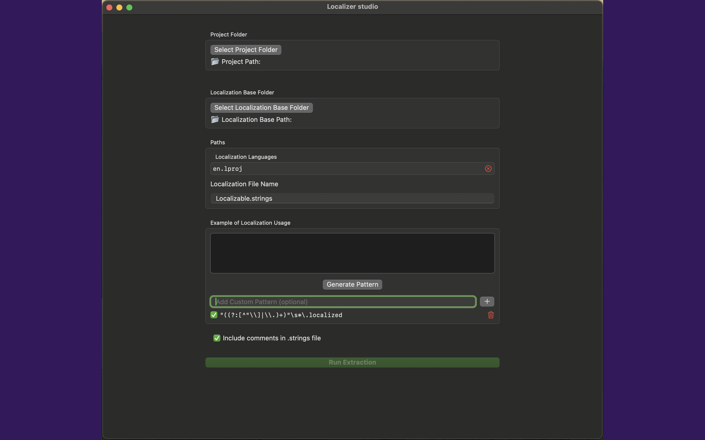Focus the Add Custom Pattern field
Screen dimensions: 705x440
(343, 302)
